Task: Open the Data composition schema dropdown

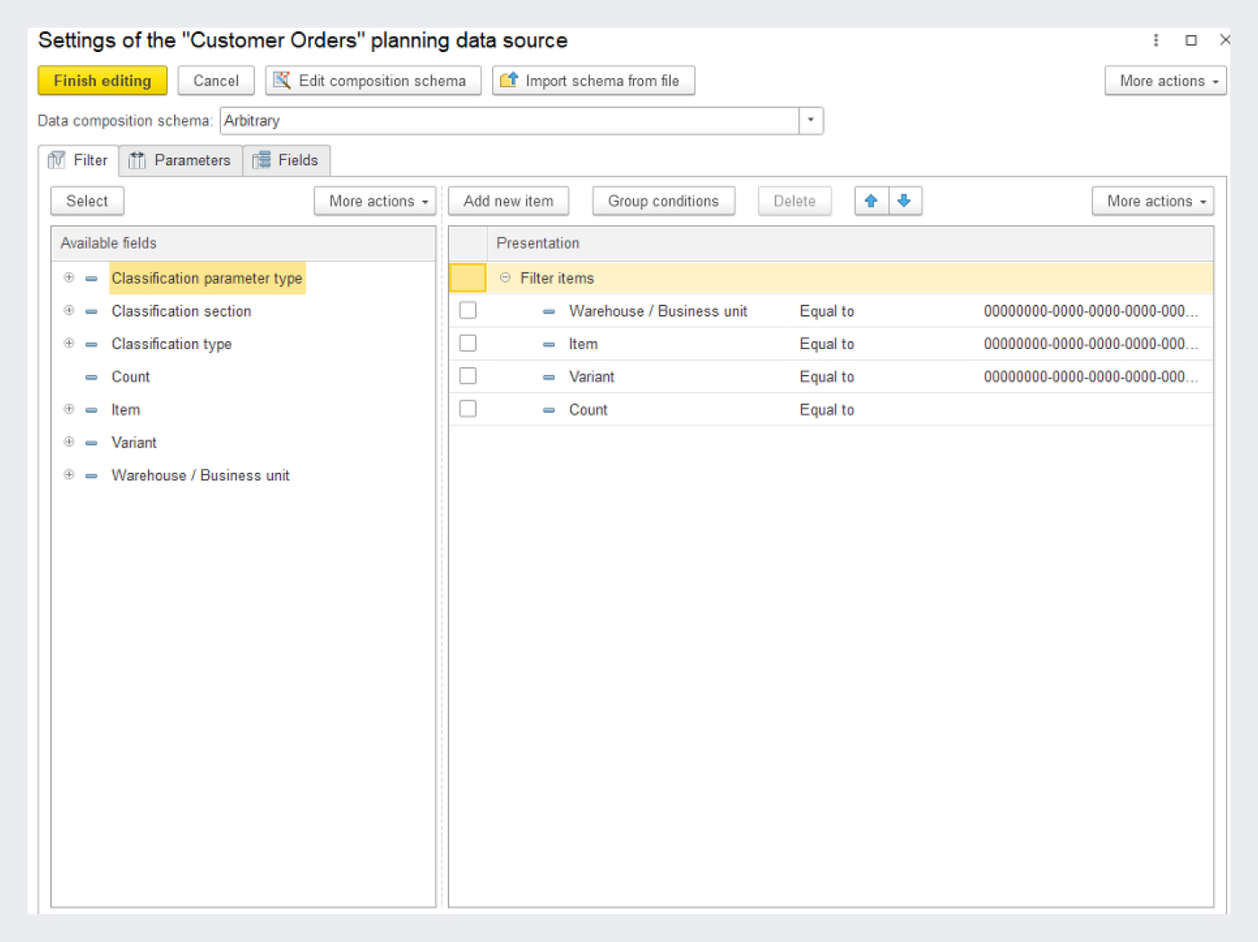Action: click(x=810, y=121)
